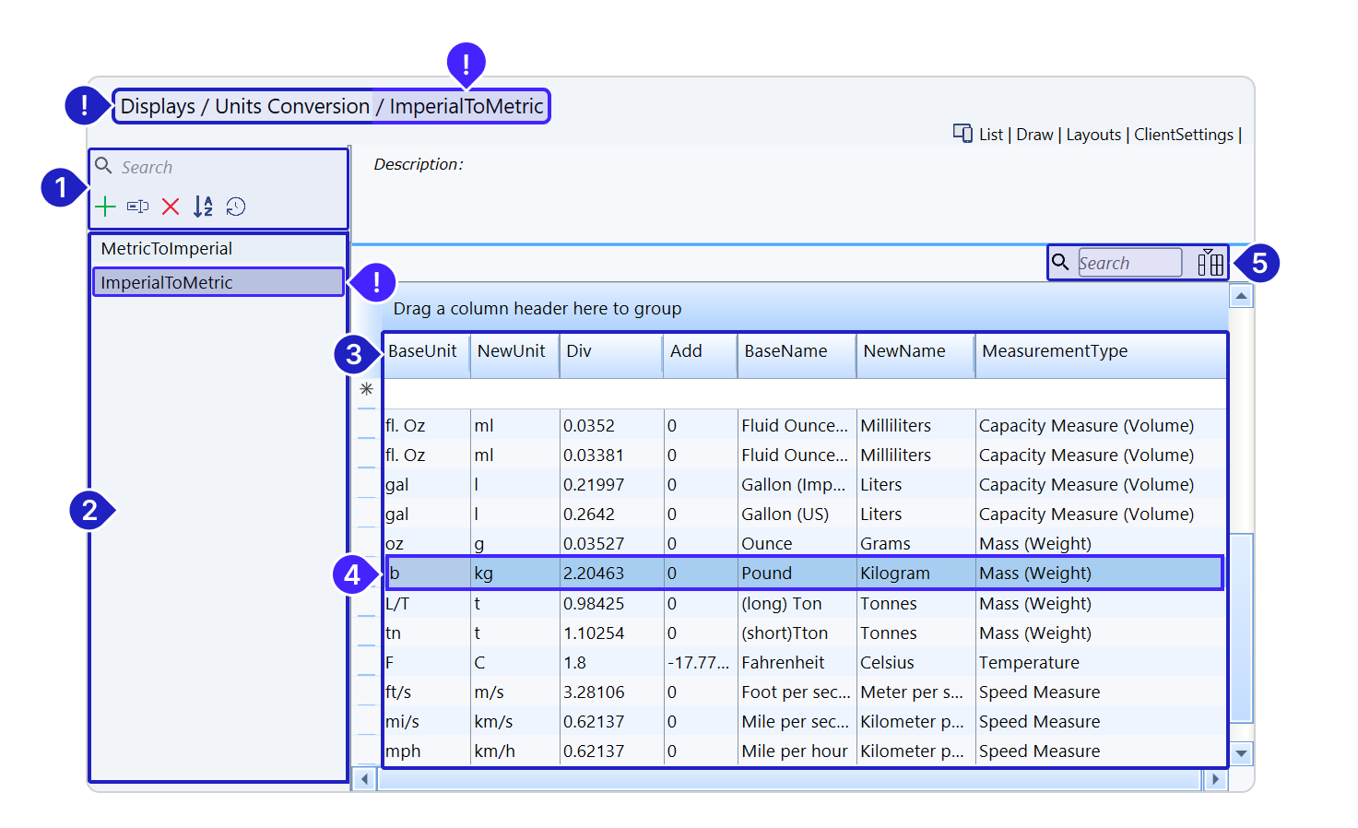Screen dimensions: 1358x828
Task: Open the Layouts link
Action: tap(1093, 135)
